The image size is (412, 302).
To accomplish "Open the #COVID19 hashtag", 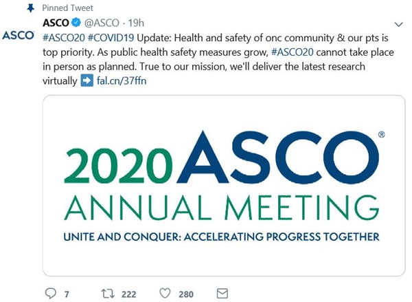I will (x=111, y=38).
